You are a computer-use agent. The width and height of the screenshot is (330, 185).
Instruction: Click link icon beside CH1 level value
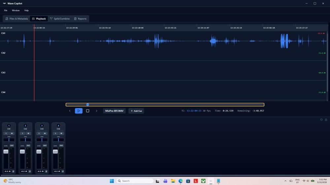click(13, 172)
